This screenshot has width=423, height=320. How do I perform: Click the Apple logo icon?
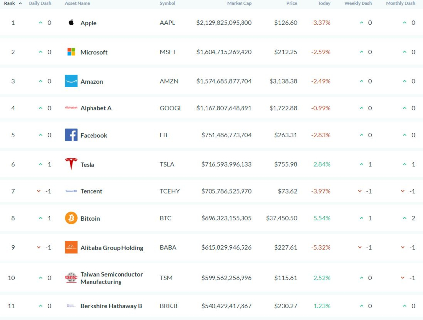coord(71,23)
